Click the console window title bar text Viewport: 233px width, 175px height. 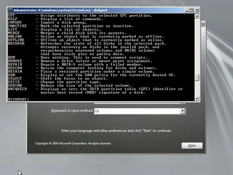(x=60, y=10)
